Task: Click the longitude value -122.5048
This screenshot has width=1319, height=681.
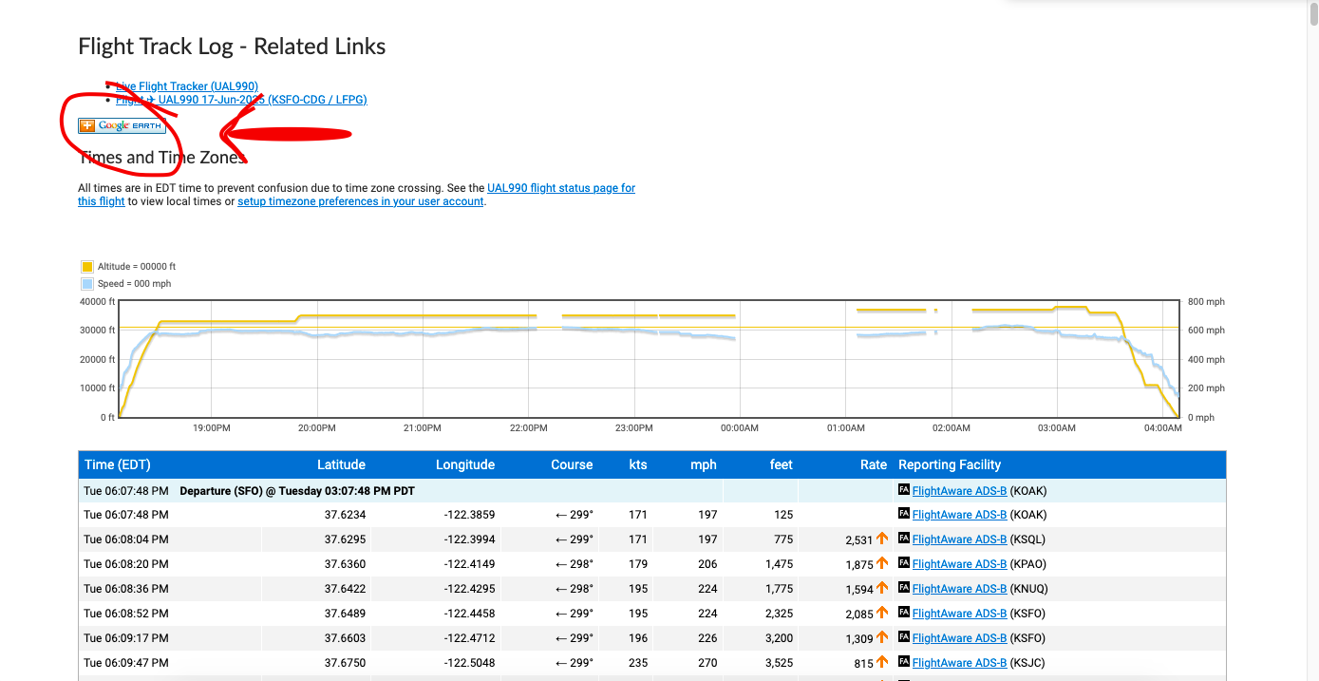Action: (469, 663)
